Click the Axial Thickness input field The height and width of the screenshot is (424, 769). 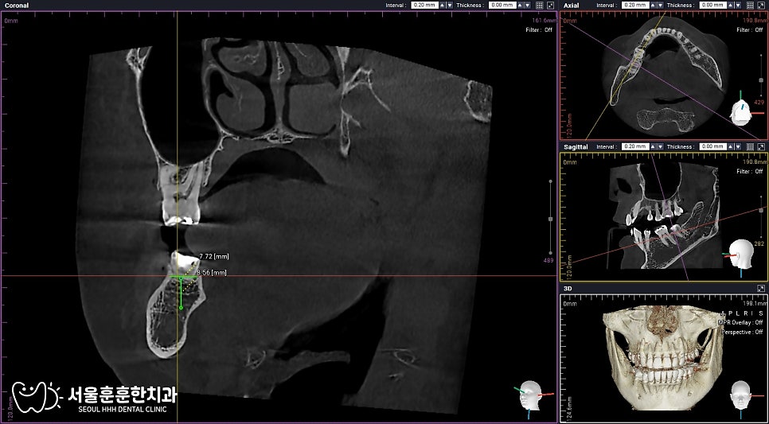click(x=713, y=6)
